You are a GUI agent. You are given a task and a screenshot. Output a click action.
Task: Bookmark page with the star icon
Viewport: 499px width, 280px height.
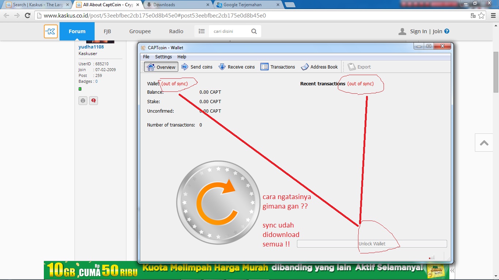[x=481, y=16]
